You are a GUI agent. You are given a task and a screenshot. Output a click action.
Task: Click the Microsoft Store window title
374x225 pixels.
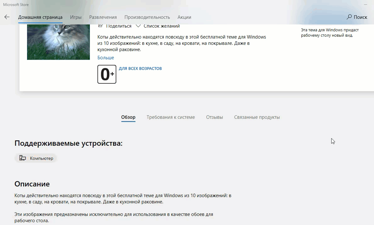pyautogui.click(x=16, y=4)
